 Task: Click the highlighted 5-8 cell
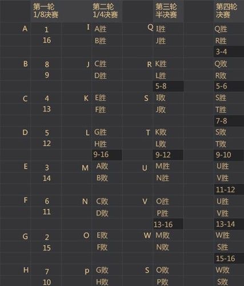pos(168,86)
